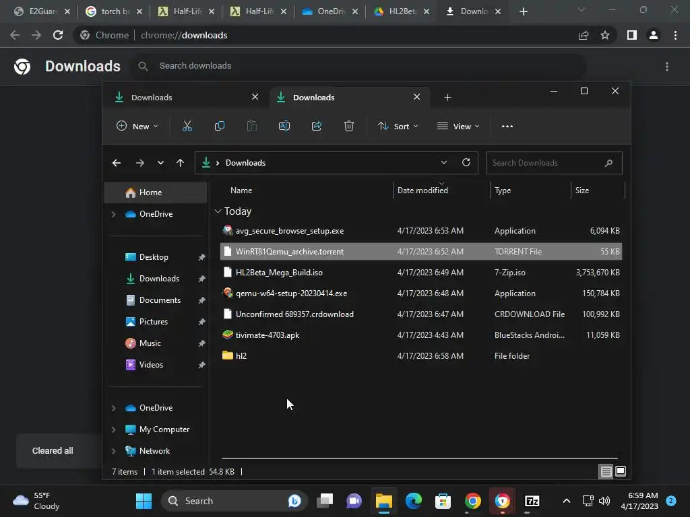Viewport: 690px width, 517px height.
Task: Select HL2Beta_Mega_Build.iso file
Action: 420,273
